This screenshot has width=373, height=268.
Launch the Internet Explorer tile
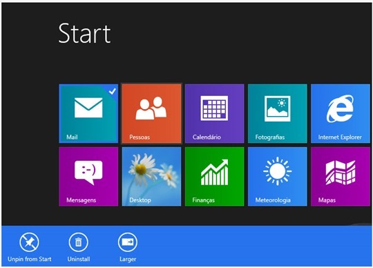click(x=341, y=113)
